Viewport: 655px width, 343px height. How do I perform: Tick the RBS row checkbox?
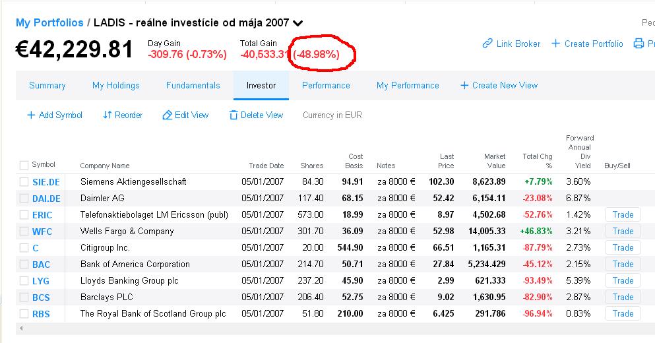[x=24, y=314]
